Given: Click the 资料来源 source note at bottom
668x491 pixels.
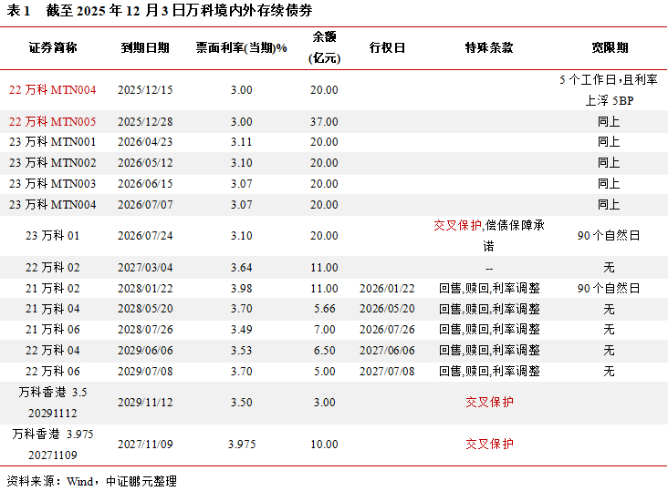Looking at the screenshot, I should click(91, 481).
